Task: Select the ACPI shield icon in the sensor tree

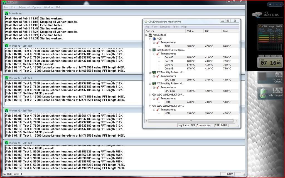Action: [154, 39]
